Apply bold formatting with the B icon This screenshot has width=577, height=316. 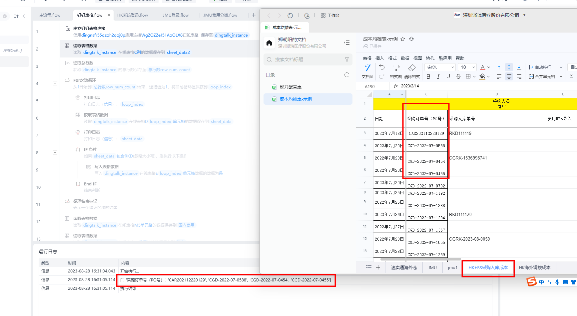click(428, 76)
